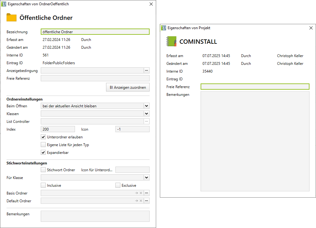Click the green notebook icon beside COMINSTALL
The image size is (316, 228).
[171, 41]
